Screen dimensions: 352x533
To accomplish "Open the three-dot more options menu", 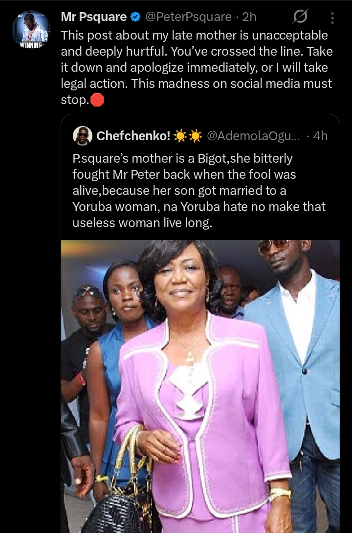I will [332, 18].
